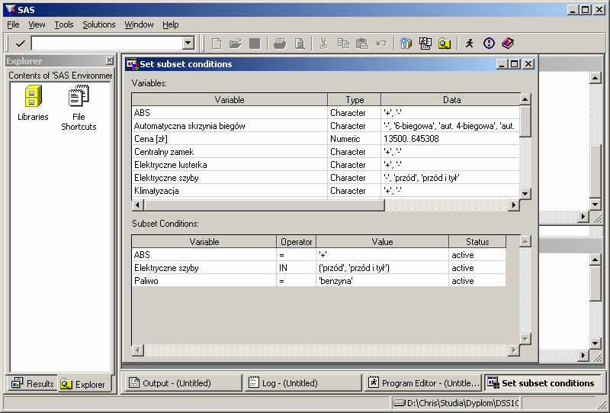610x413 pixels.
Task: Click the Variables horizontal scroll-right arrow
Action: [513, 205]
